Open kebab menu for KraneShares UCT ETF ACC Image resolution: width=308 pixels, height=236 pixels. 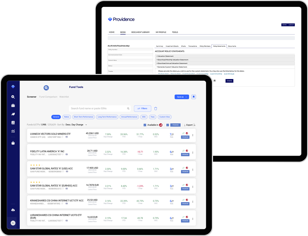pos(193,202)
